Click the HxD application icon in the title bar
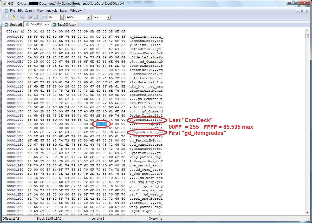Image resolution: width=312 pixels, height=223 pixels. click(4, 3)
